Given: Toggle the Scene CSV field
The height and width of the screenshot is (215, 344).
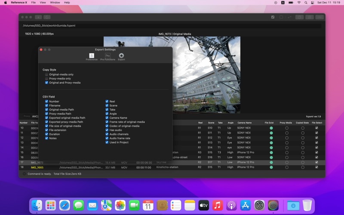Looking at the screenshot, I should [107, 105].
